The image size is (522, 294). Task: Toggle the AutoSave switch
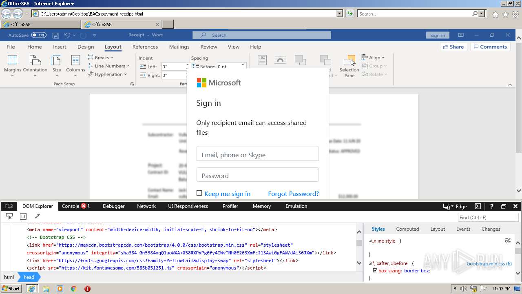[x=39, y=35]
